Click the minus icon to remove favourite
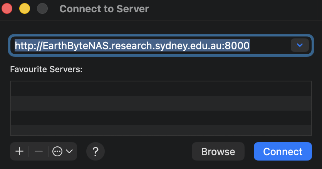Image resolution: width=322 pixels, height=169 pixels. click(x=39, y=151)
